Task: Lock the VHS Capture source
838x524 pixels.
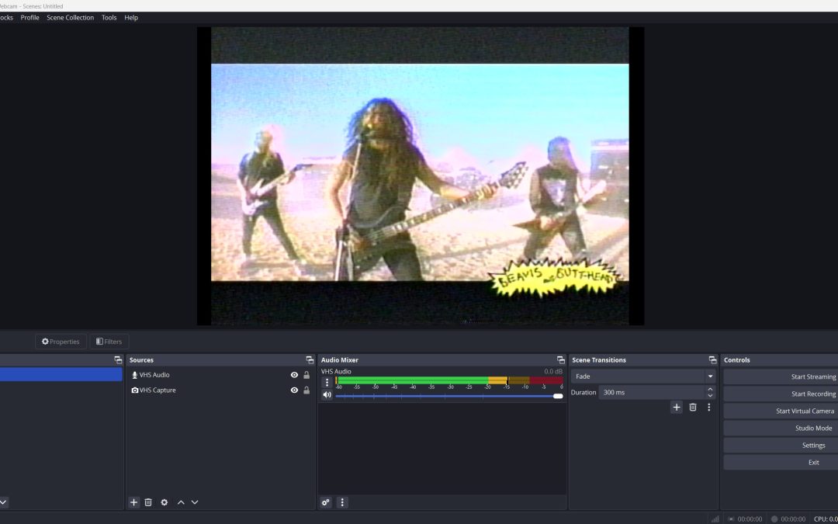Action: pyautogui.click(x=306, y=390)
